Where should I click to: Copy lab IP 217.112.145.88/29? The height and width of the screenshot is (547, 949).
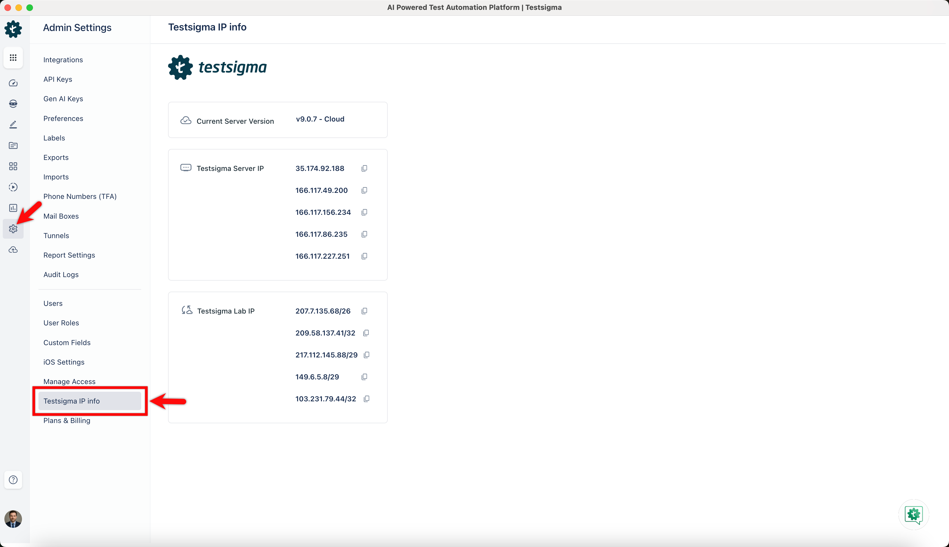tap(367, 355)
